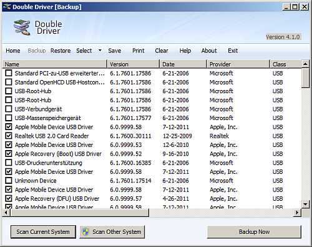
Task: Click the Scan Current System button
Action: point(43,232)
